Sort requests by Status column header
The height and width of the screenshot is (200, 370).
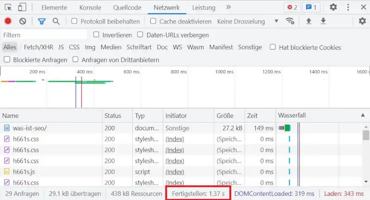(x=117, y=116)
